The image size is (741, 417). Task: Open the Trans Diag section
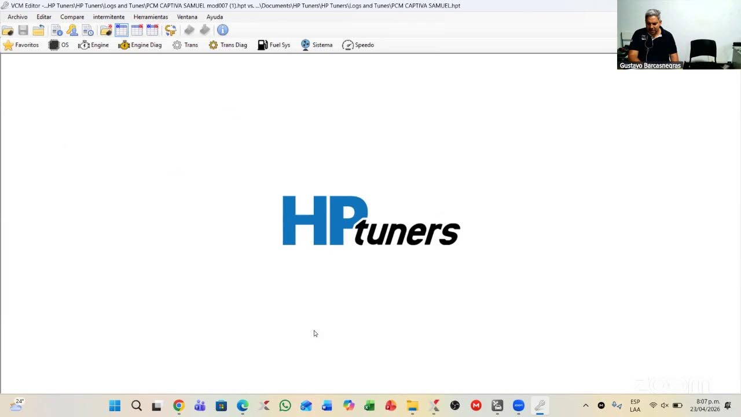point(228,45)
